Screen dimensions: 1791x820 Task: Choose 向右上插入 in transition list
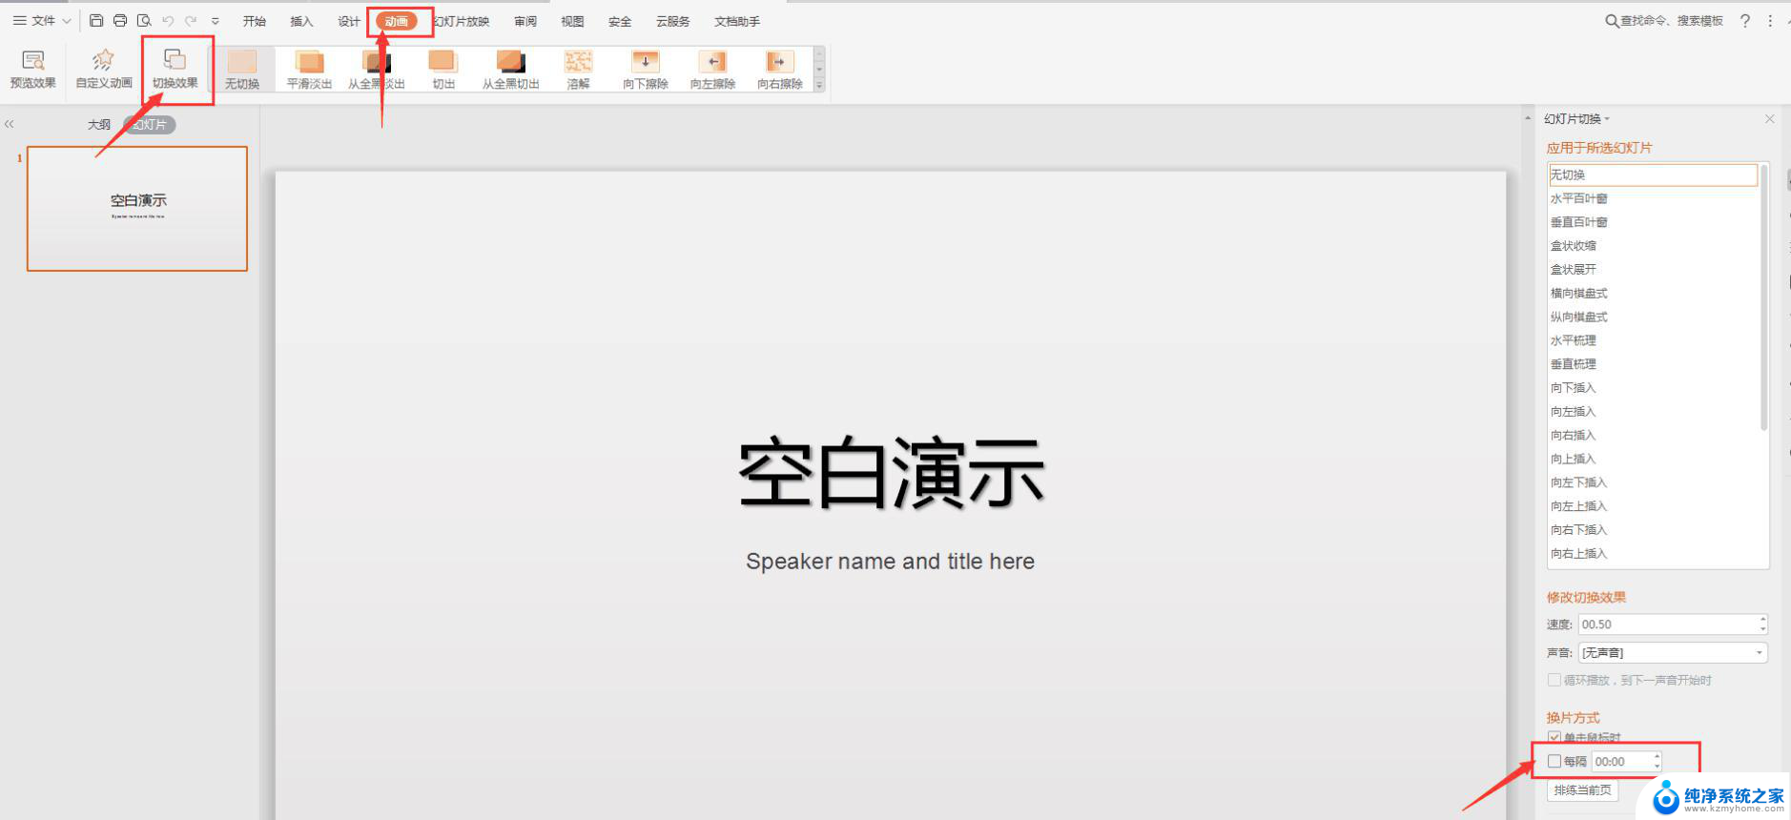[x=1653, y=554]
